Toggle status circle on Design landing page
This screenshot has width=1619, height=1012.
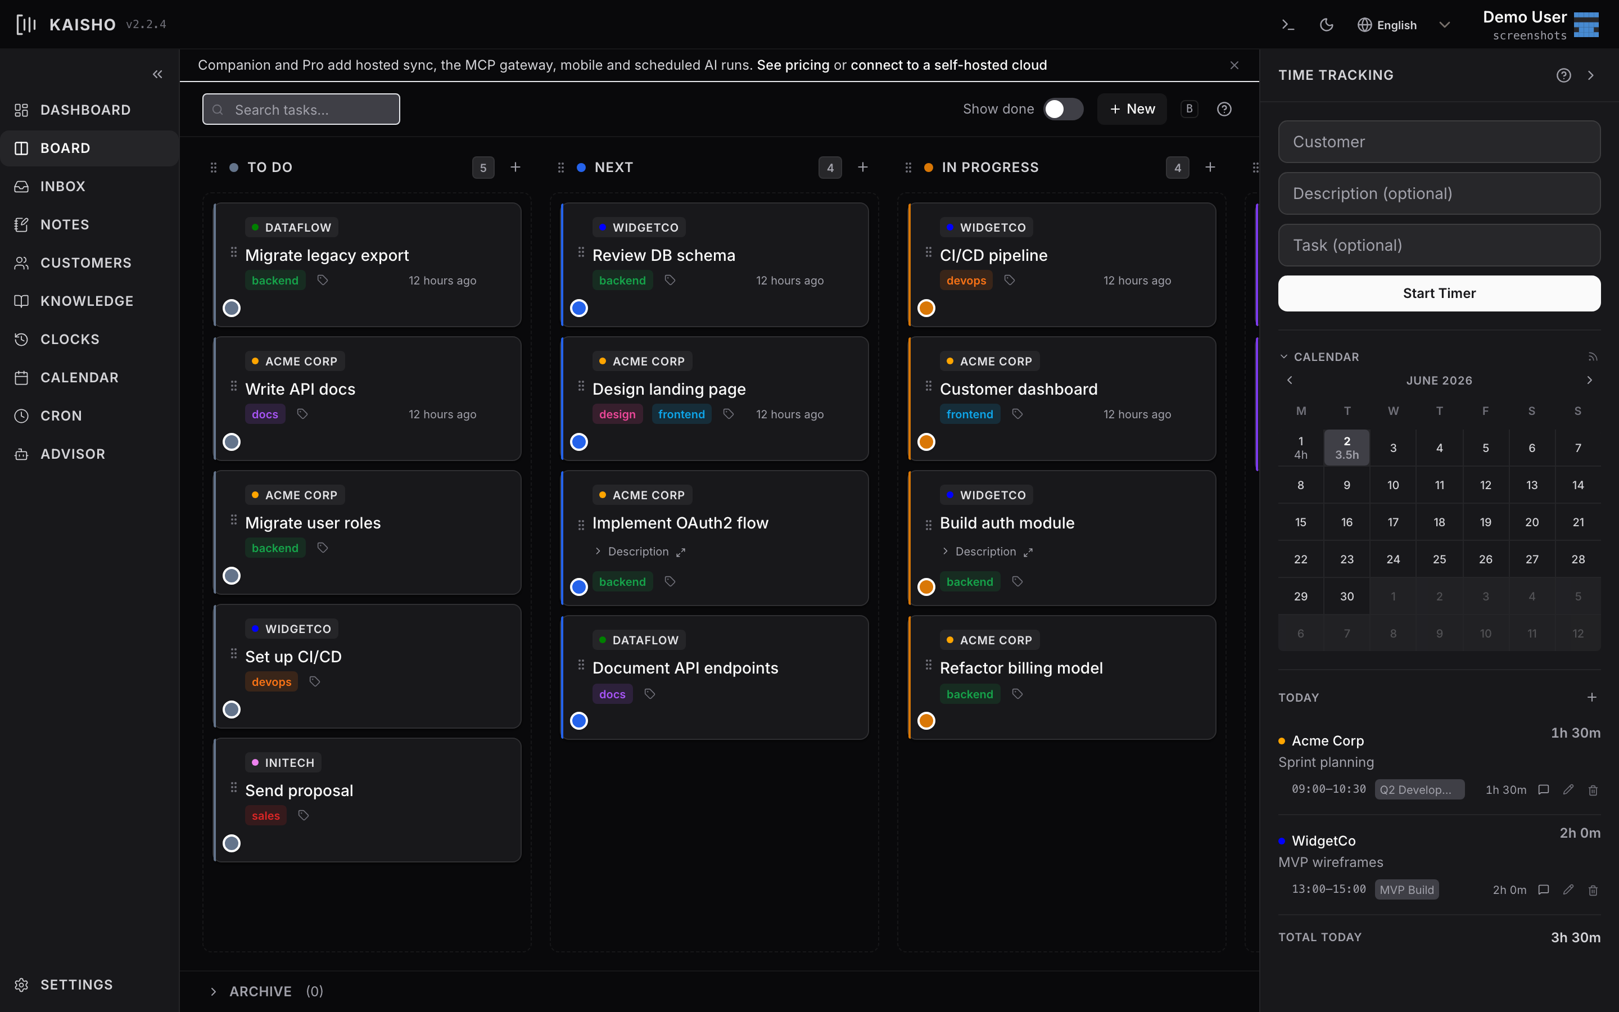[x=578, y=442]
